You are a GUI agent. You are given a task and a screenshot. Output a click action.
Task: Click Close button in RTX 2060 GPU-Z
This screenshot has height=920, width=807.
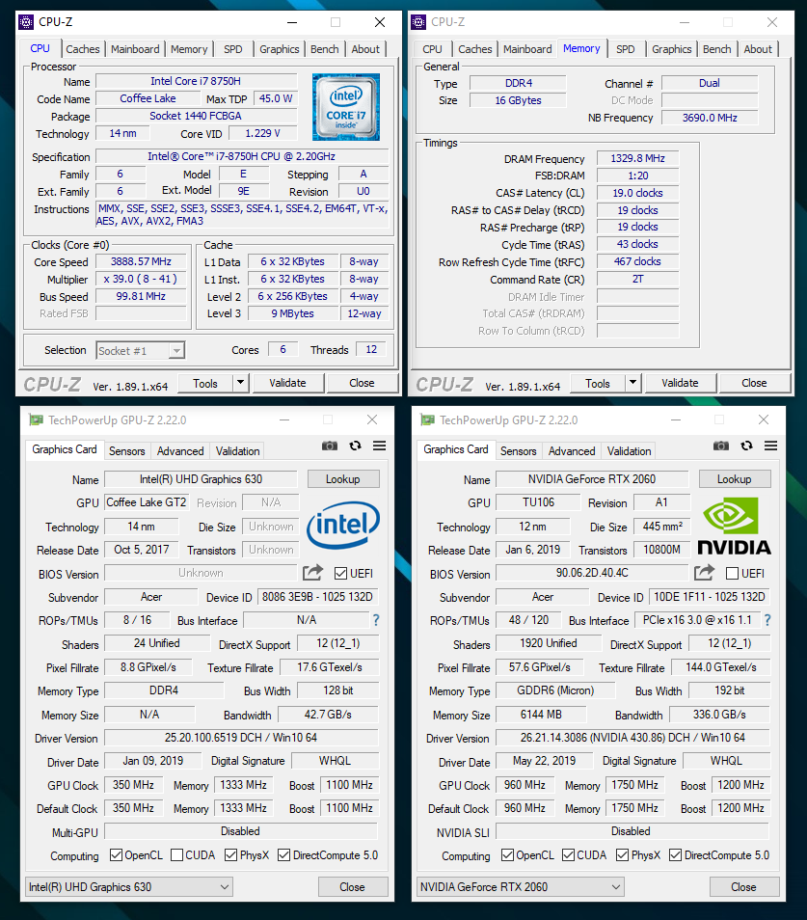click(743, 886)
